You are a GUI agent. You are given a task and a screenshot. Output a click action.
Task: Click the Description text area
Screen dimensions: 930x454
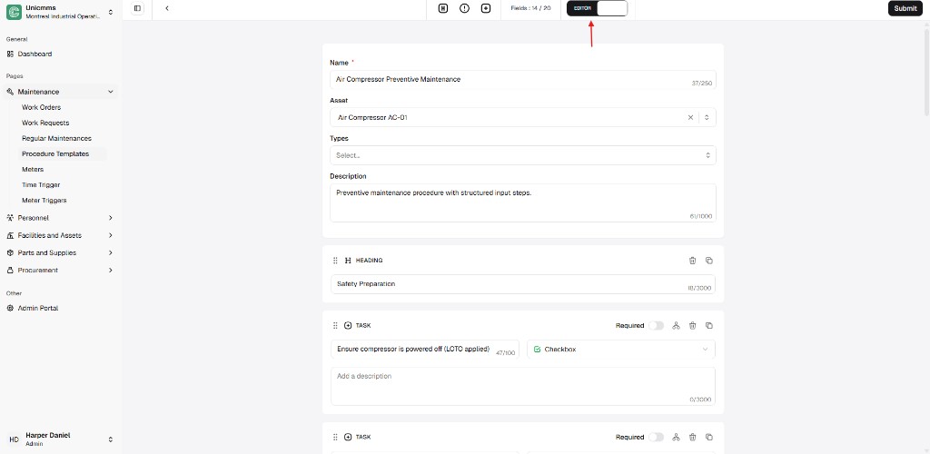522,202
